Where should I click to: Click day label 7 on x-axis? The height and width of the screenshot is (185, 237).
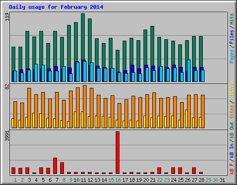[57, 180]
